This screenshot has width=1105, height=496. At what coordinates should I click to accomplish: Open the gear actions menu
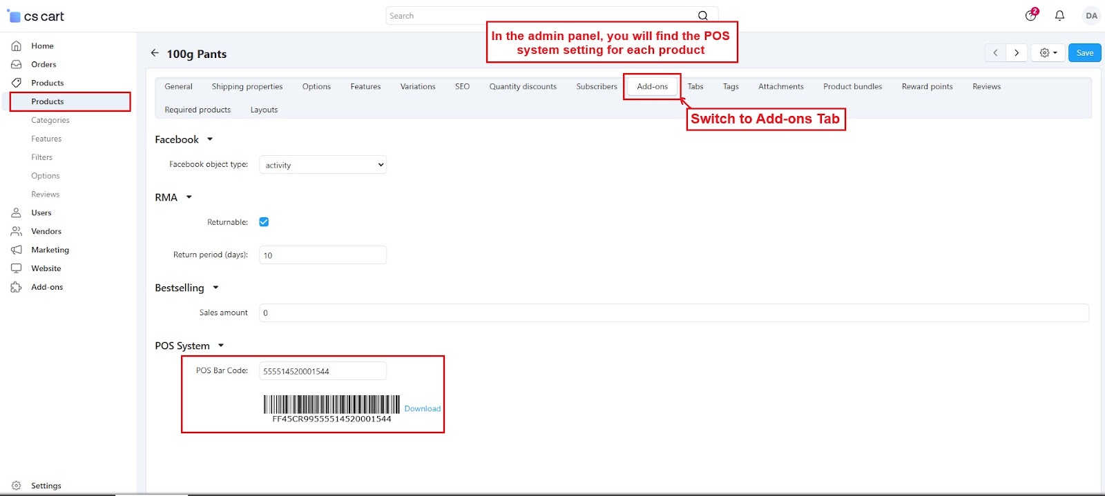(1048, 53)
